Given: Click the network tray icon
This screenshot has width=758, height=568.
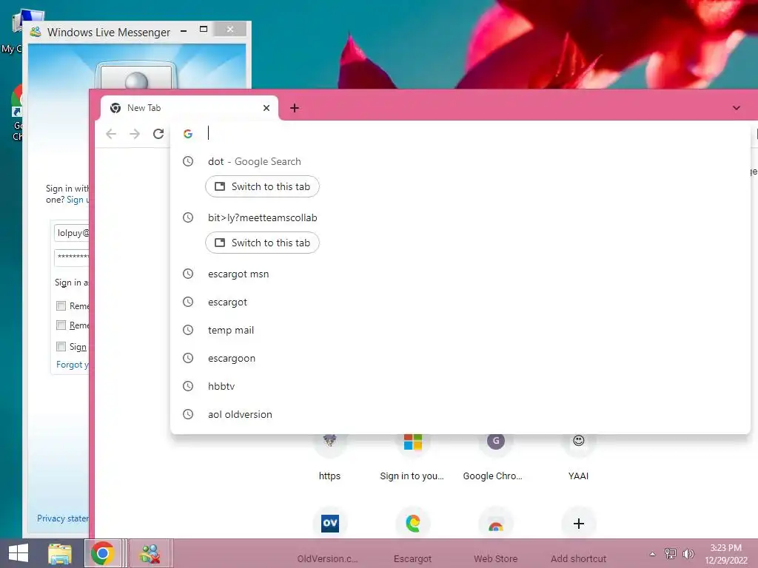Looking at the screenshot, I should pyautogui.click(x=671, y=553).
